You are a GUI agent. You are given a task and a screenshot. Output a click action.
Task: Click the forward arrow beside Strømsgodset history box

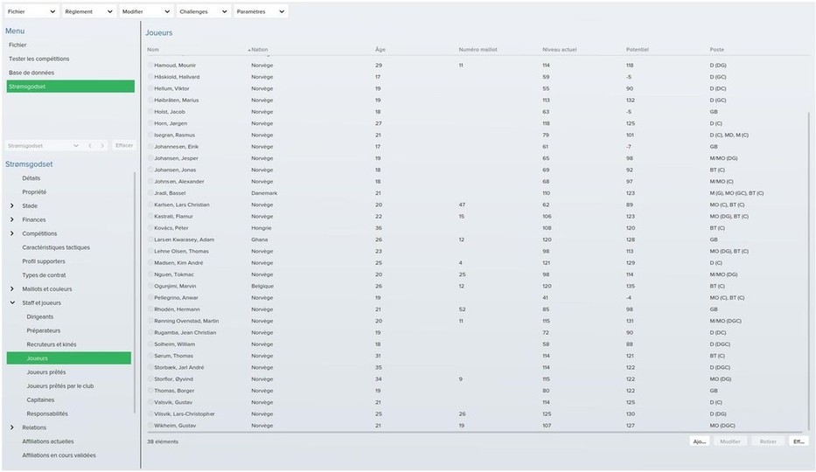(102, 145)
